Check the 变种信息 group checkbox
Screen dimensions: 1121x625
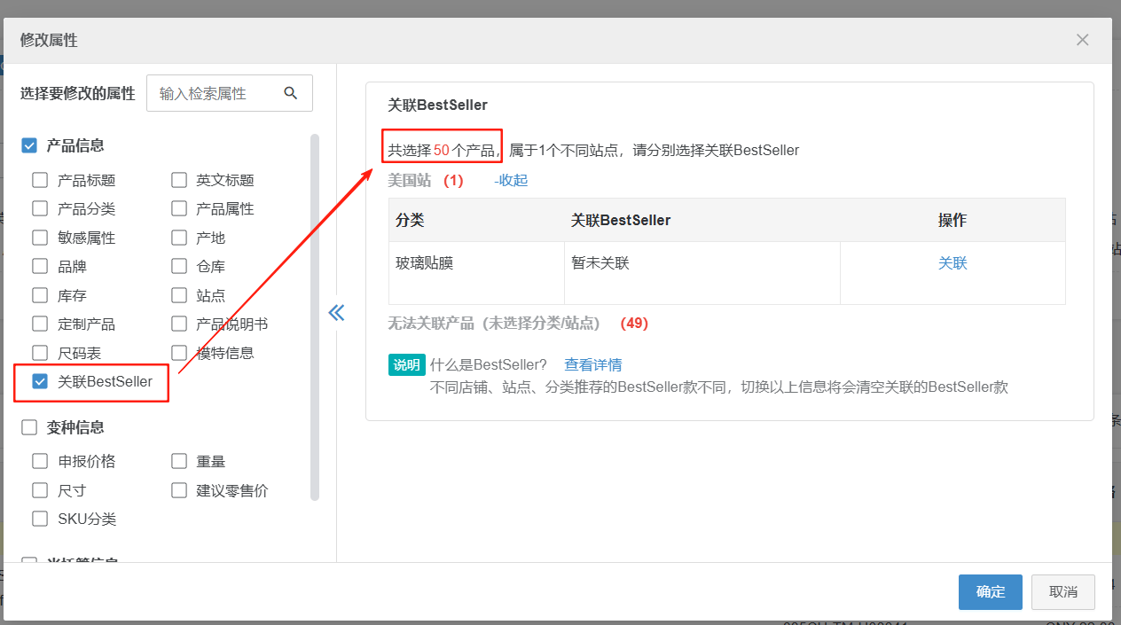[28, 427]
